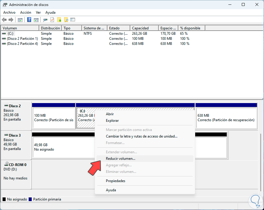
Task: Open the Ver menu
Action: (38, 12)
